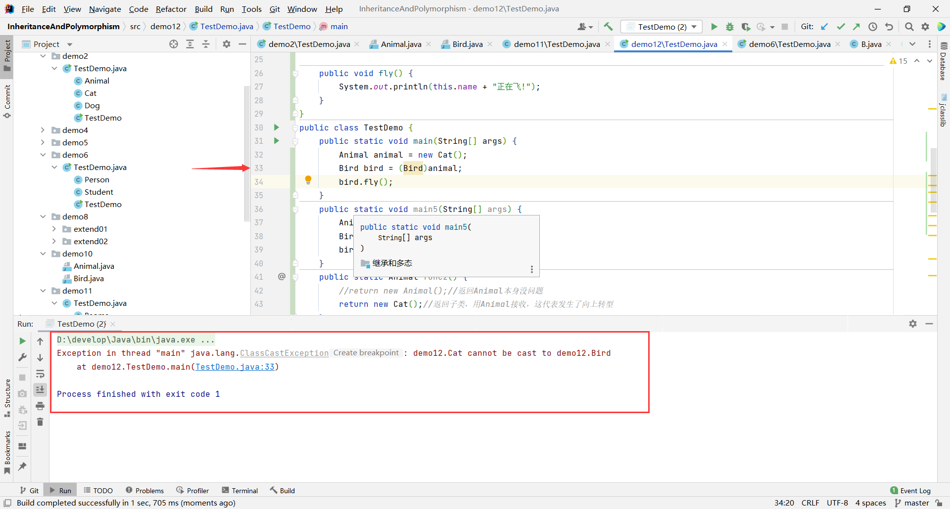Pin the Run tab
This screenshot has height=509, width=950.
[x=22, y=466]
